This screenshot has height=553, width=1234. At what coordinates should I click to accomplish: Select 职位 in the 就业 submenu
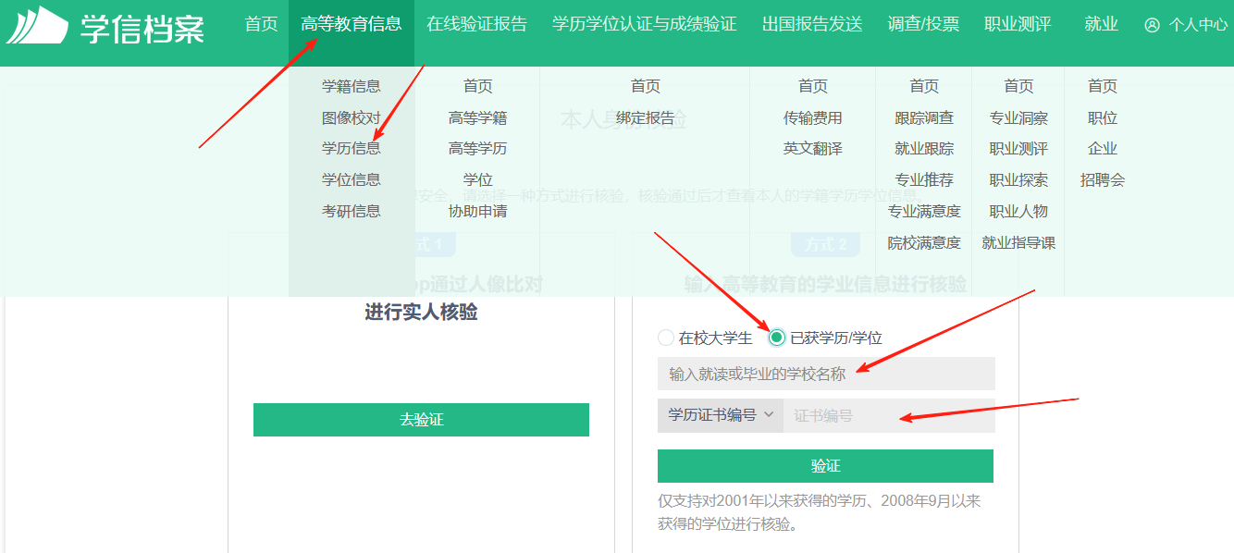pyautogui.click(x=1103, y=117)
